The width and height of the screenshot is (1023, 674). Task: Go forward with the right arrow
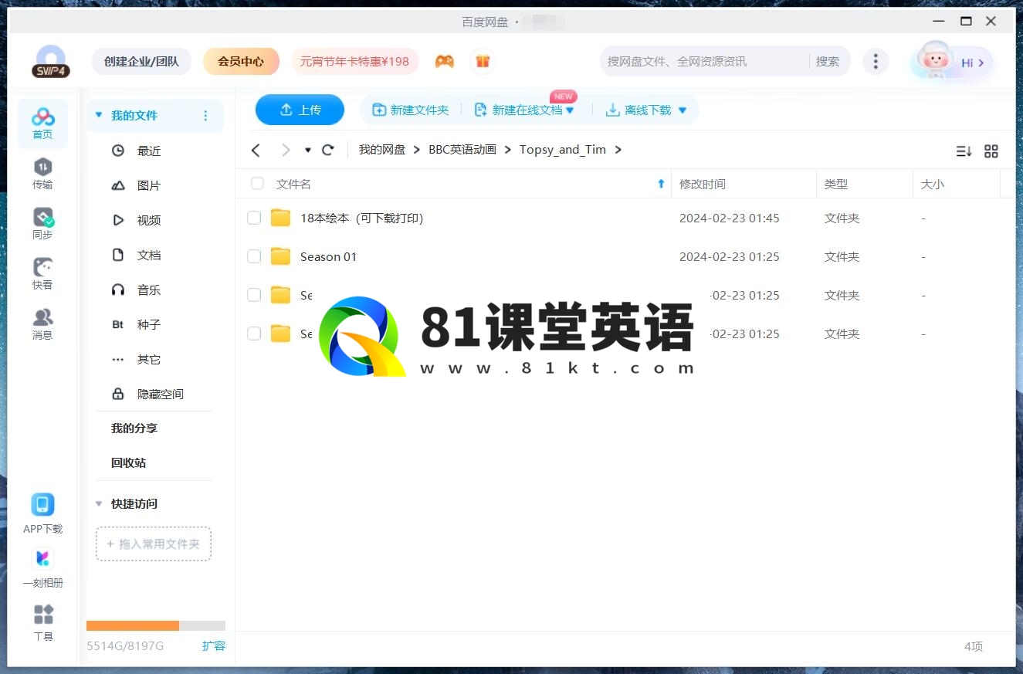click(x=286, y=150)
